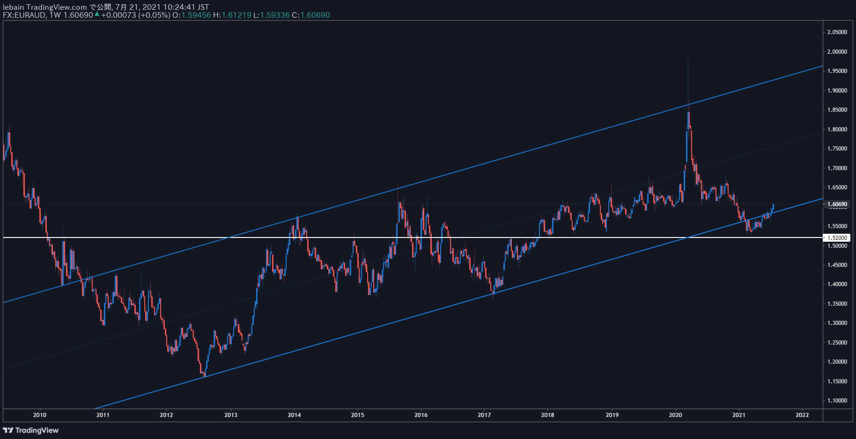Click the 2010 time axis label

[x=40, y=415]
